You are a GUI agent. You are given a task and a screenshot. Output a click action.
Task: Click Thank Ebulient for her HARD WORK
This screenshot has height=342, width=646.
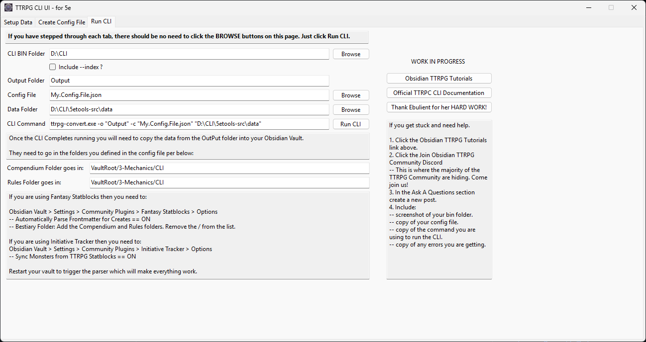coord(438,107)
